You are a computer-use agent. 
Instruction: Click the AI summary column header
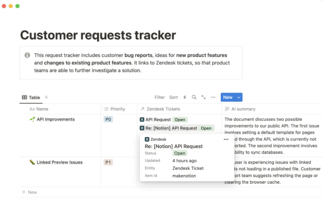[240, 109]
